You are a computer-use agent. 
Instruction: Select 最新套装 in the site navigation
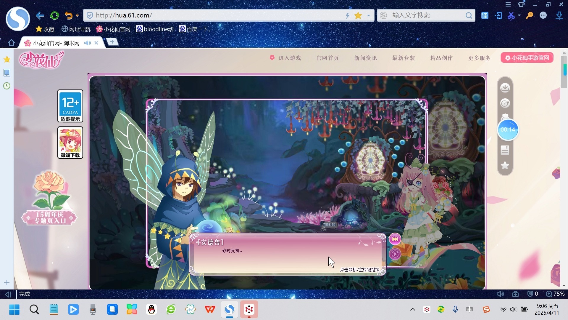tap(404, 58)
